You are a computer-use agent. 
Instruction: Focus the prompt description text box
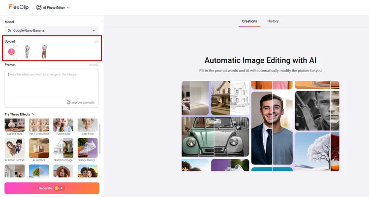(x=52, y=88)
